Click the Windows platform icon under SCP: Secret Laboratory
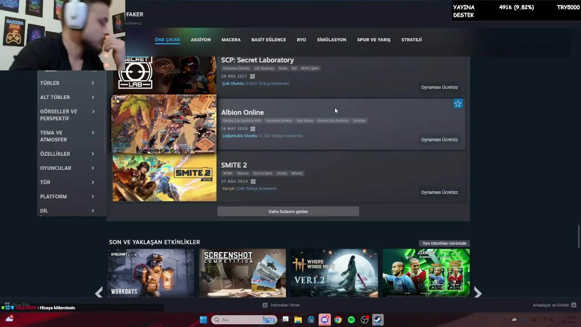 (x=252, y=76)
